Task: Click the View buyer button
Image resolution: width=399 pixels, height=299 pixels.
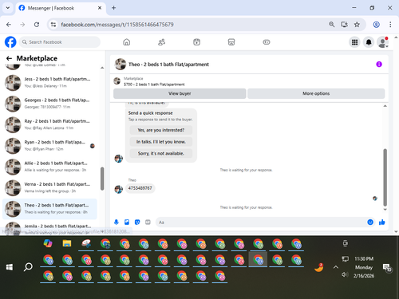Action: pos(180,93)
